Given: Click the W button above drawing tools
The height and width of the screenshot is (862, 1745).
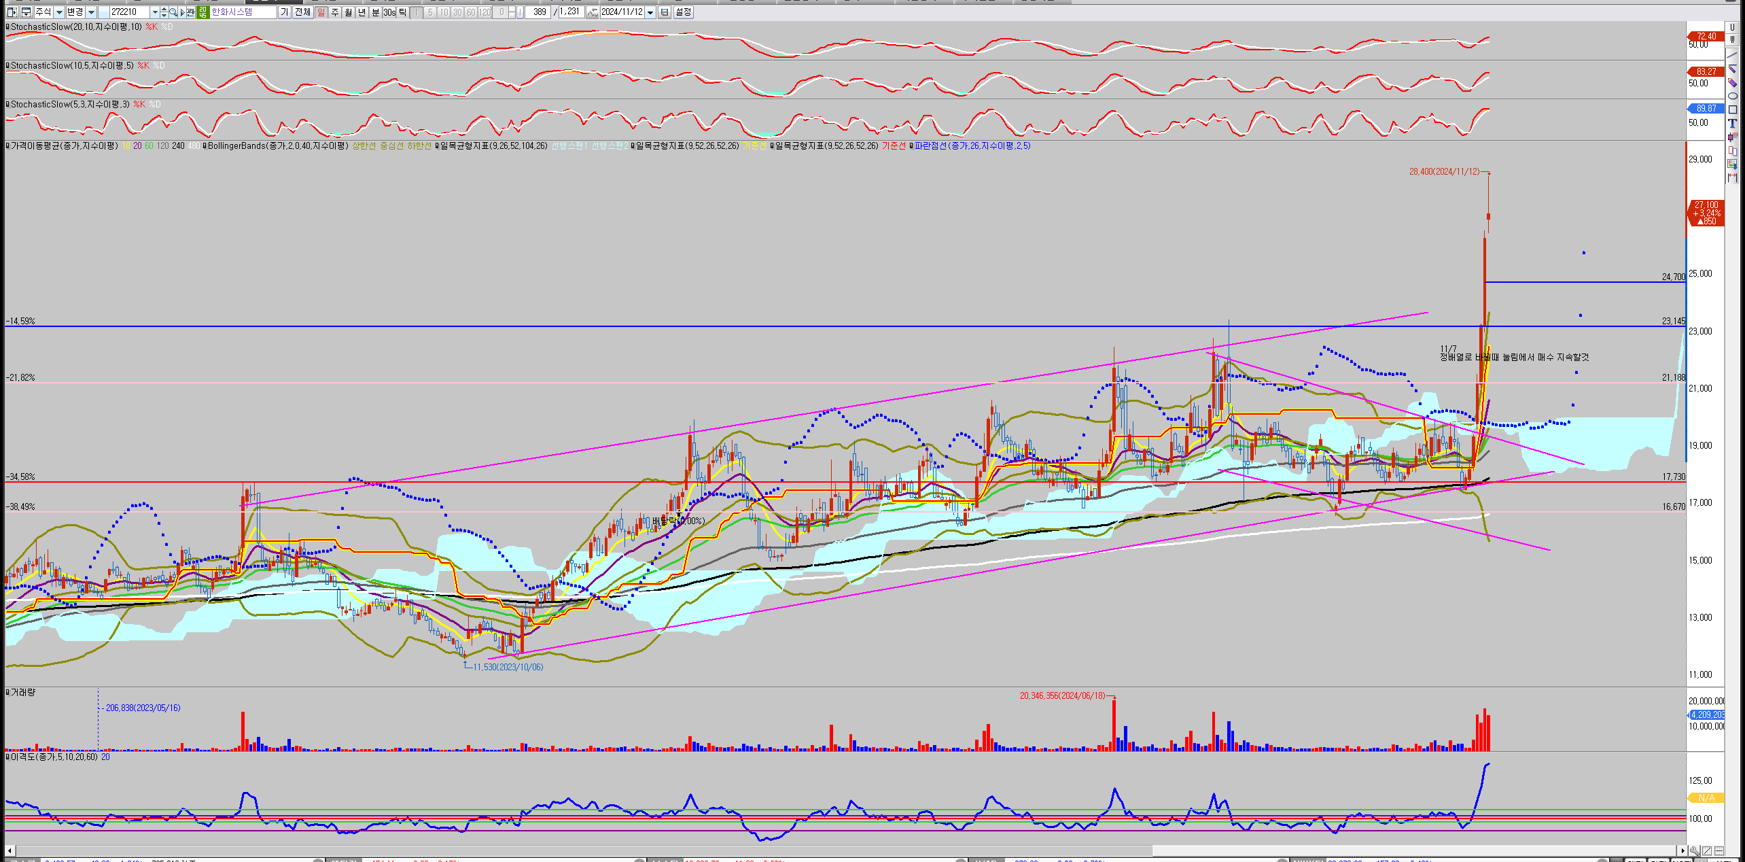Looking at the screenshot, I should [x=1732, y=39].
